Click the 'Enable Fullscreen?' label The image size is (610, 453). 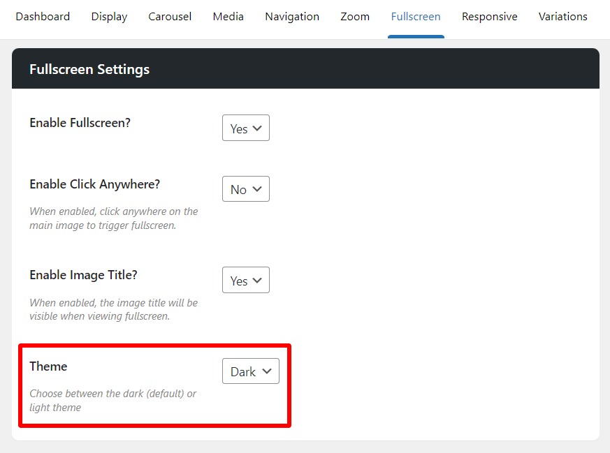80,123
